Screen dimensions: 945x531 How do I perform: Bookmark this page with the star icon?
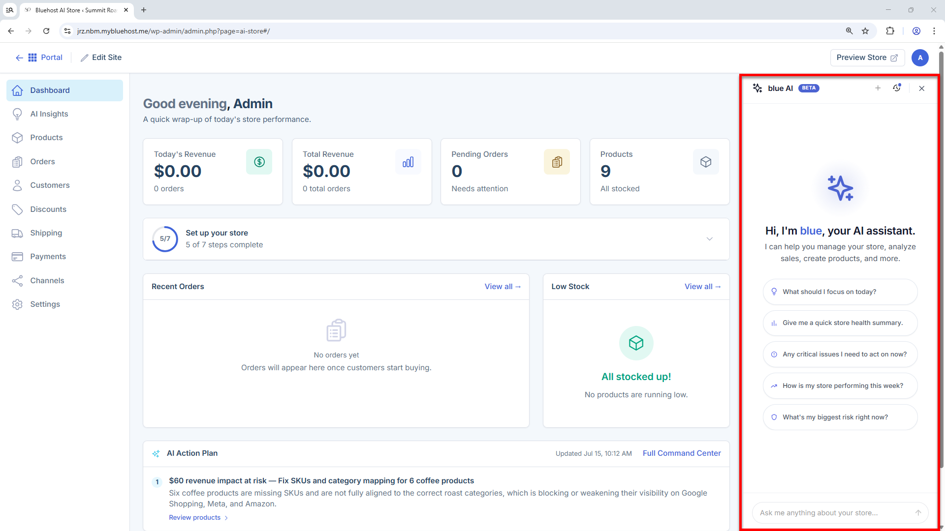865,31
